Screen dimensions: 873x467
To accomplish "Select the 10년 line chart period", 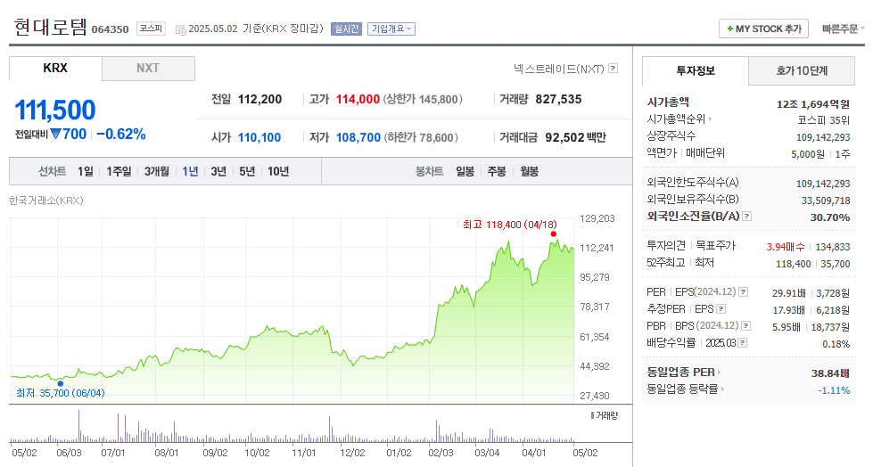I will point(278,171).
